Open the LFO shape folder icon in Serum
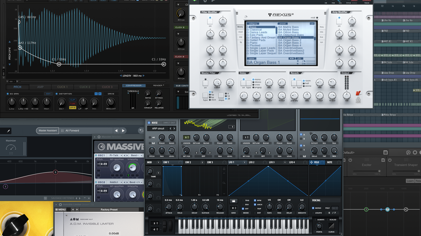 coord(234,201)
